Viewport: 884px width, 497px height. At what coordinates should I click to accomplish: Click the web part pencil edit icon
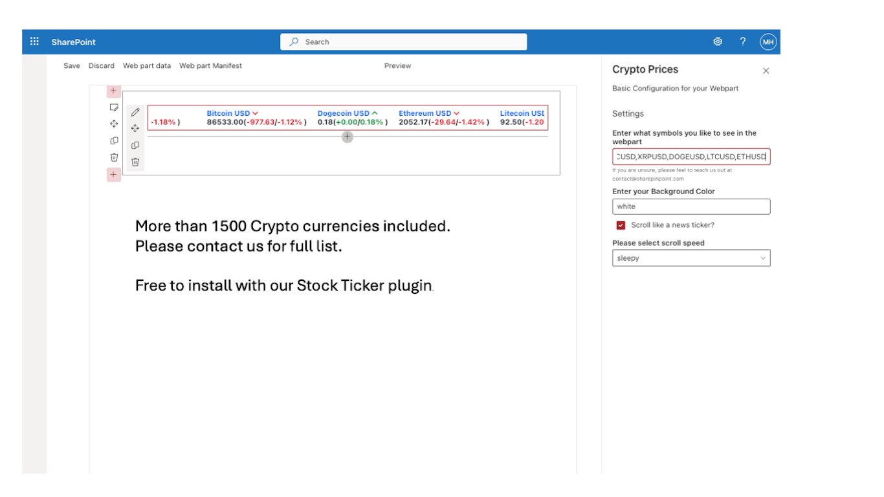(135, 112)
